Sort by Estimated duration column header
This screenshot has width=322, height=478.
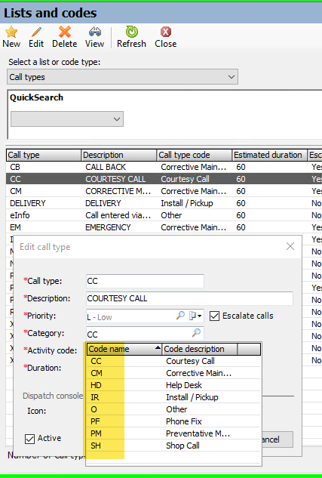tap(270, 155)
